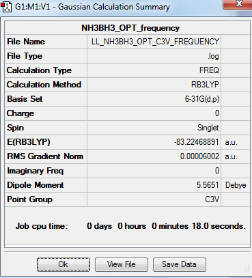Image resolution: width=252 pixels, height=278 pixels.
Task: Close the Gaussian Calculation Summary window
Action: [x=237, y=4]
